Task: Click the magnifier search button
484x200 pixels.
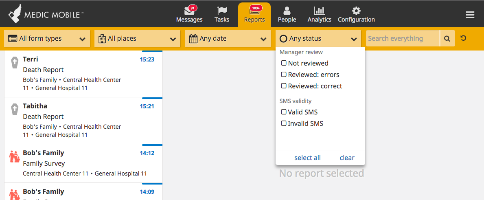Action: coord(447,39)
